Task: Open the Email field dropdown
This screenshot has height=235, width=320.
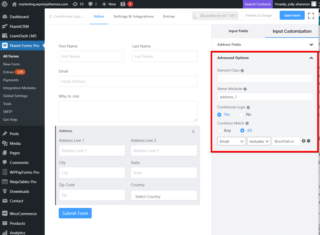Action: click(231, 141)
